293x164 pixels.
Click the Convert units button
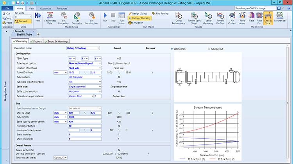[x=23, y=21]
